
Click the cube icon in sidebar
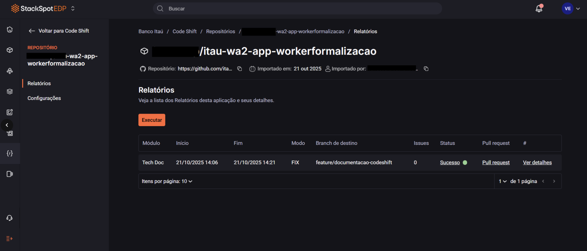pos(10,50)
